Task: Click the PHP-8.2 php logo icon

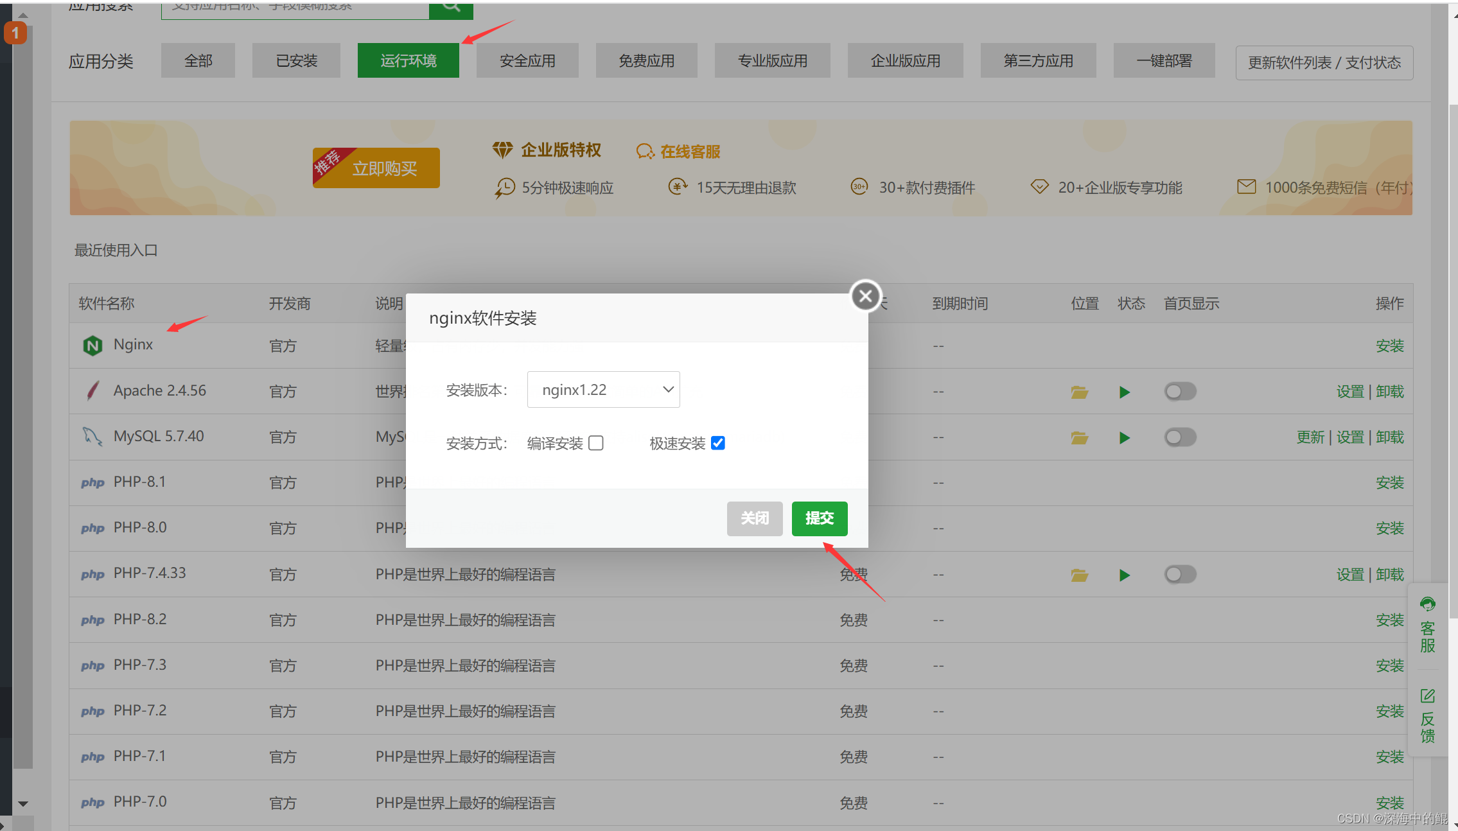Action: pos(92,620)
